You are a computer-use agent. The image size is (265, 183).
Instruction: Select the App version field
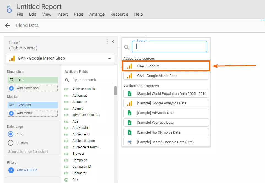coord(81,128)
